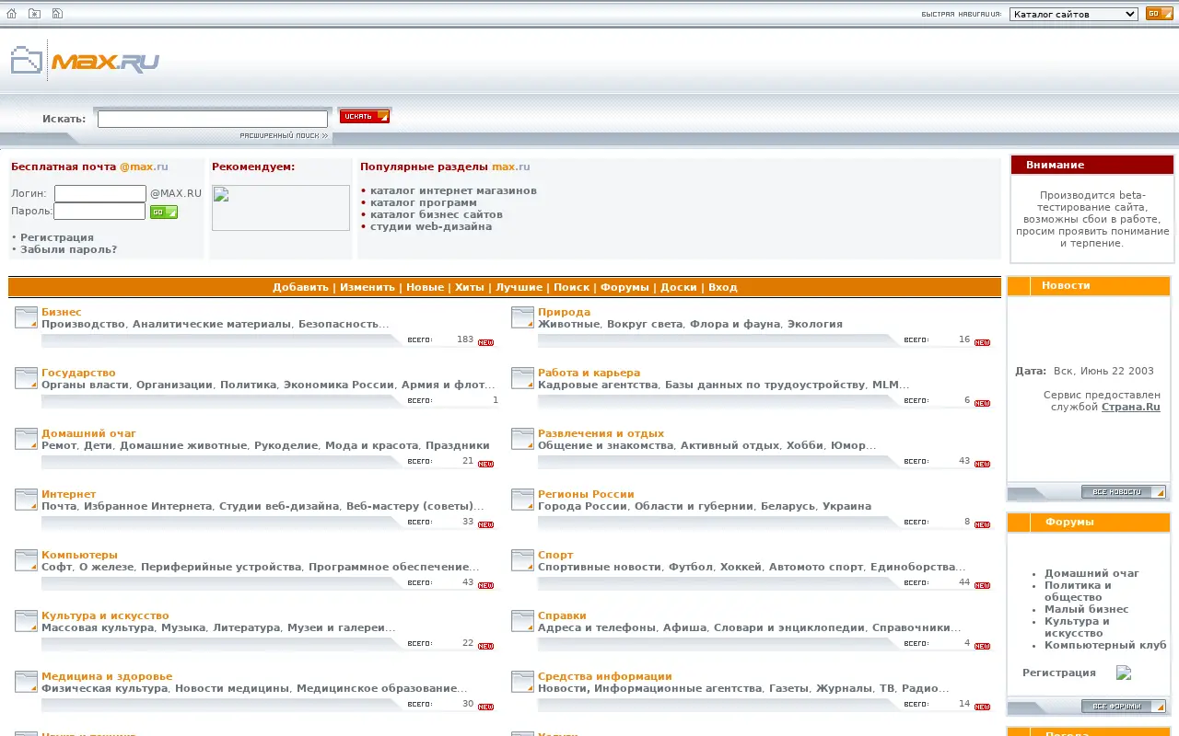
Task: Click the folder icon beside Спорт
Action: click(x=522, y=560)
